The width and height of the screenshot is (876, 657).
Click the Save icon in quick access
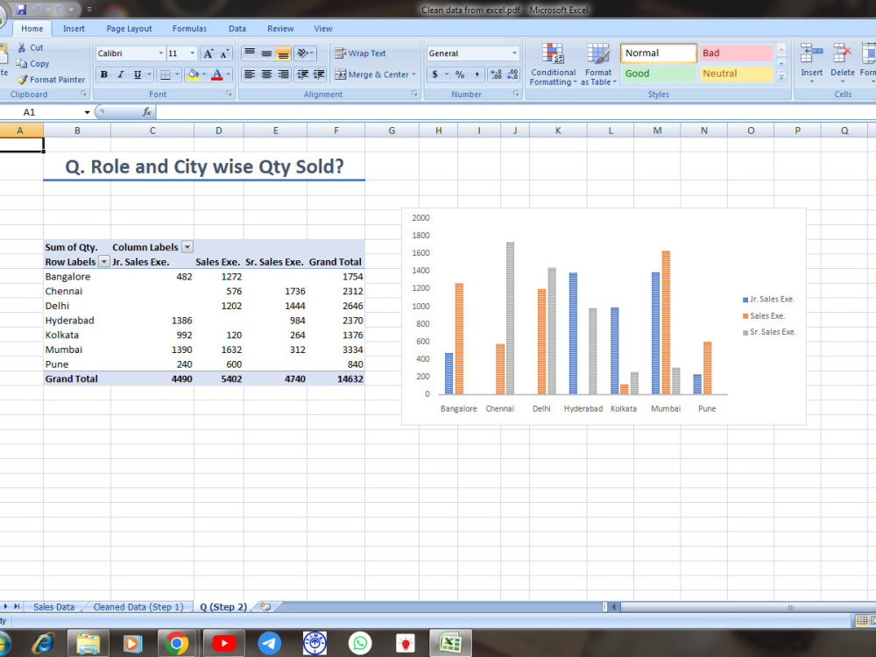click(21, 10)
